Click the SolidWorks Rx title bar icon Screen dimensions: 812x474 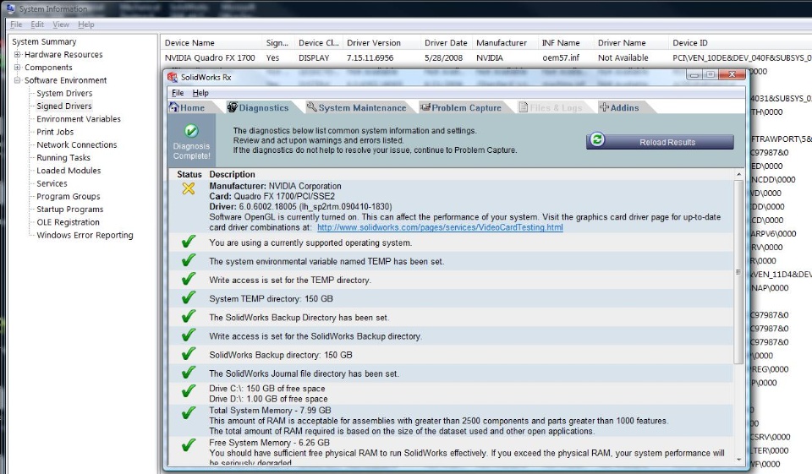click(x=173, y=77)
